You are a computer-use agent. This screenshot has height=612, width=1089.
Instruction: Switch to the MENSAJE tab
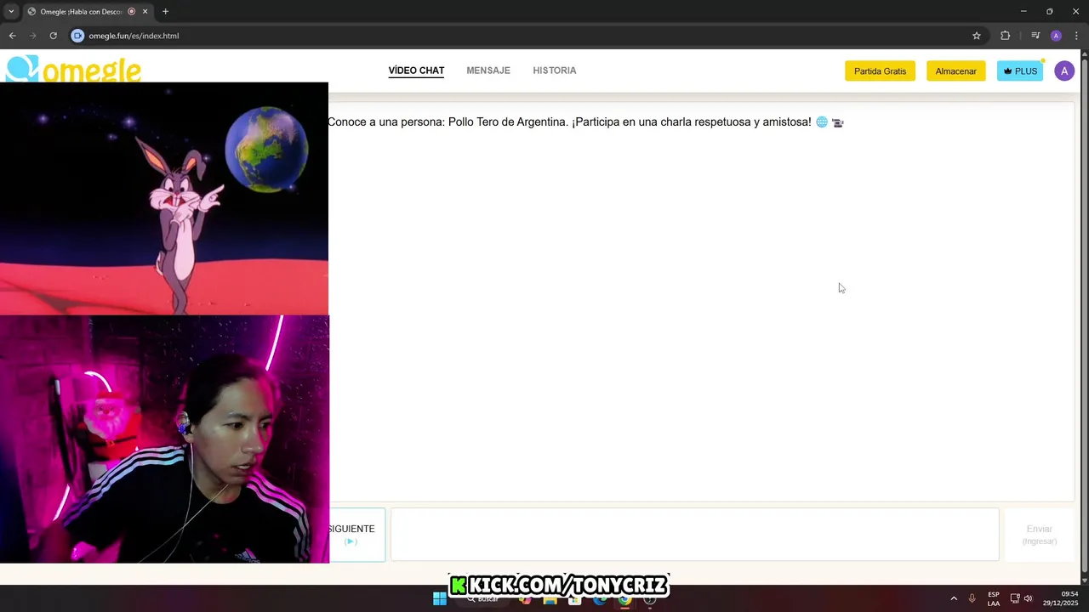coord(488,71)
